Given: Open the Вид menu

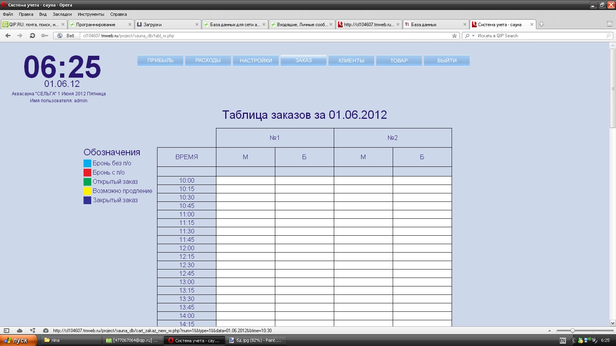Looking at the screenshot, I should [43, 14].
